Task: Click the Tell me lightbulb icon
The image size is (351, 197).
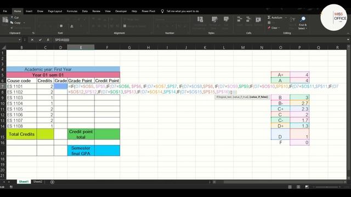Action: pyautogui.click(x=162, y=11)
